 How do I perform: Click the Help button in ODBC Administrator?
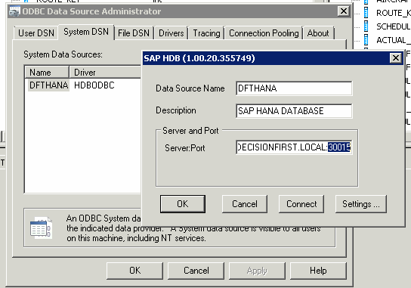(318, 271)
